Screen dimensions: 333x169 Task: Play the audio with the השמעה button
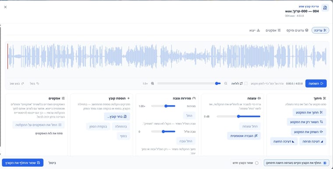(x=316, y=83)
